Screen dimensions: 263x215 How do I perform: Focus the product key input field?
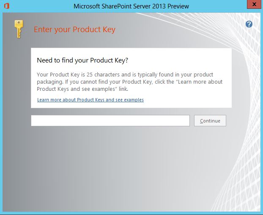pyautogui.click(x=110, y=120)
